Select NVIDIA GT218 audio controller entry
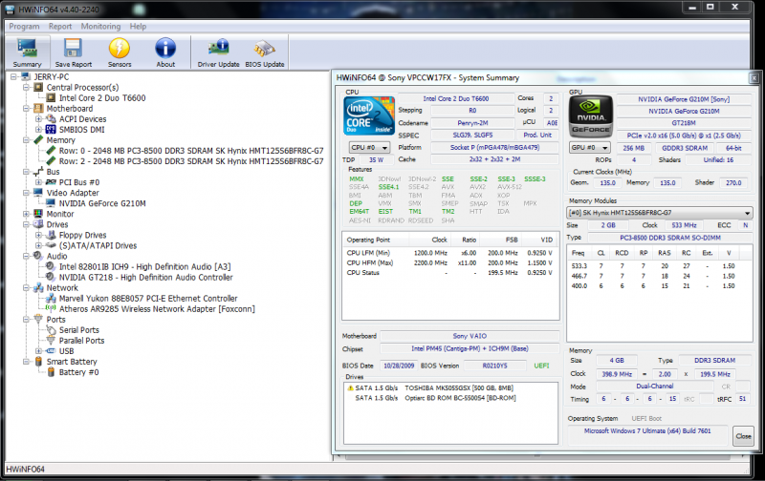The height and width of the screenshot is (481, 765). [146, 278]
